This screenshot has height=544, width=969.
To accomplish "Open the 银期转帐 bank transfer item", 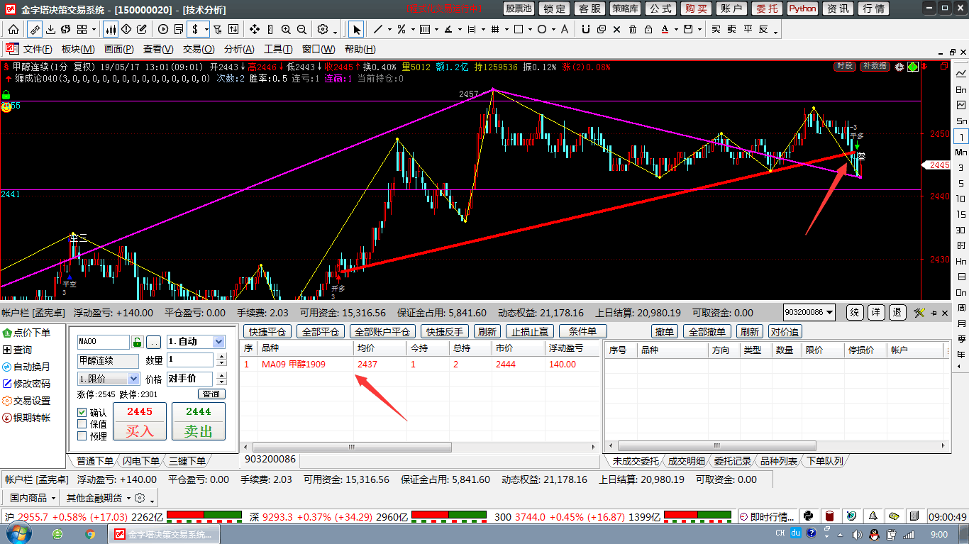I will [27, 418].
